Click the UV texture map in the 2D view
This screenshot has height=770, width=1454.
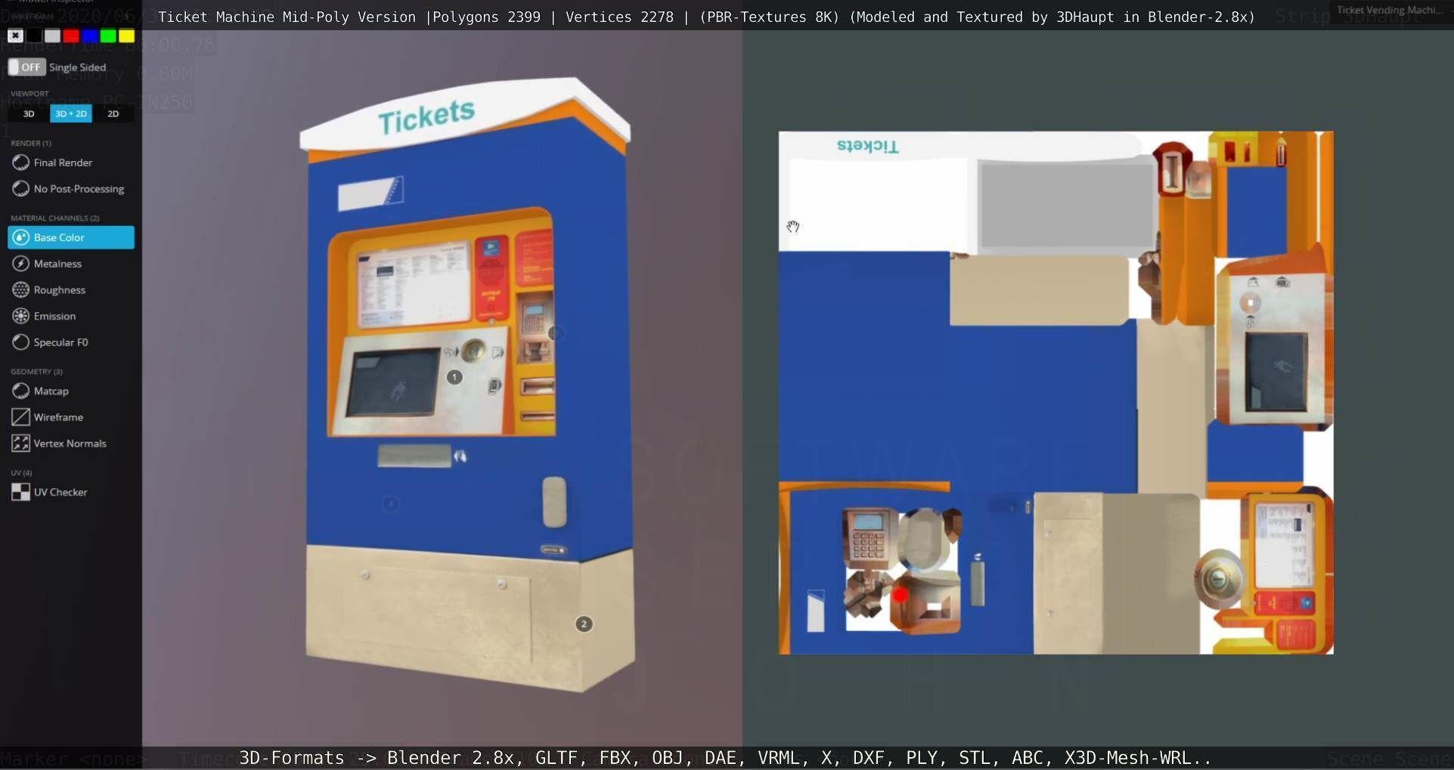tap(1056, 393)
